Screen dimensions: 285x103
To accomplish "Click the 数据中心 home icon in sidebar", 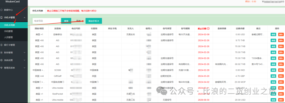I will [x=2, y=10].
